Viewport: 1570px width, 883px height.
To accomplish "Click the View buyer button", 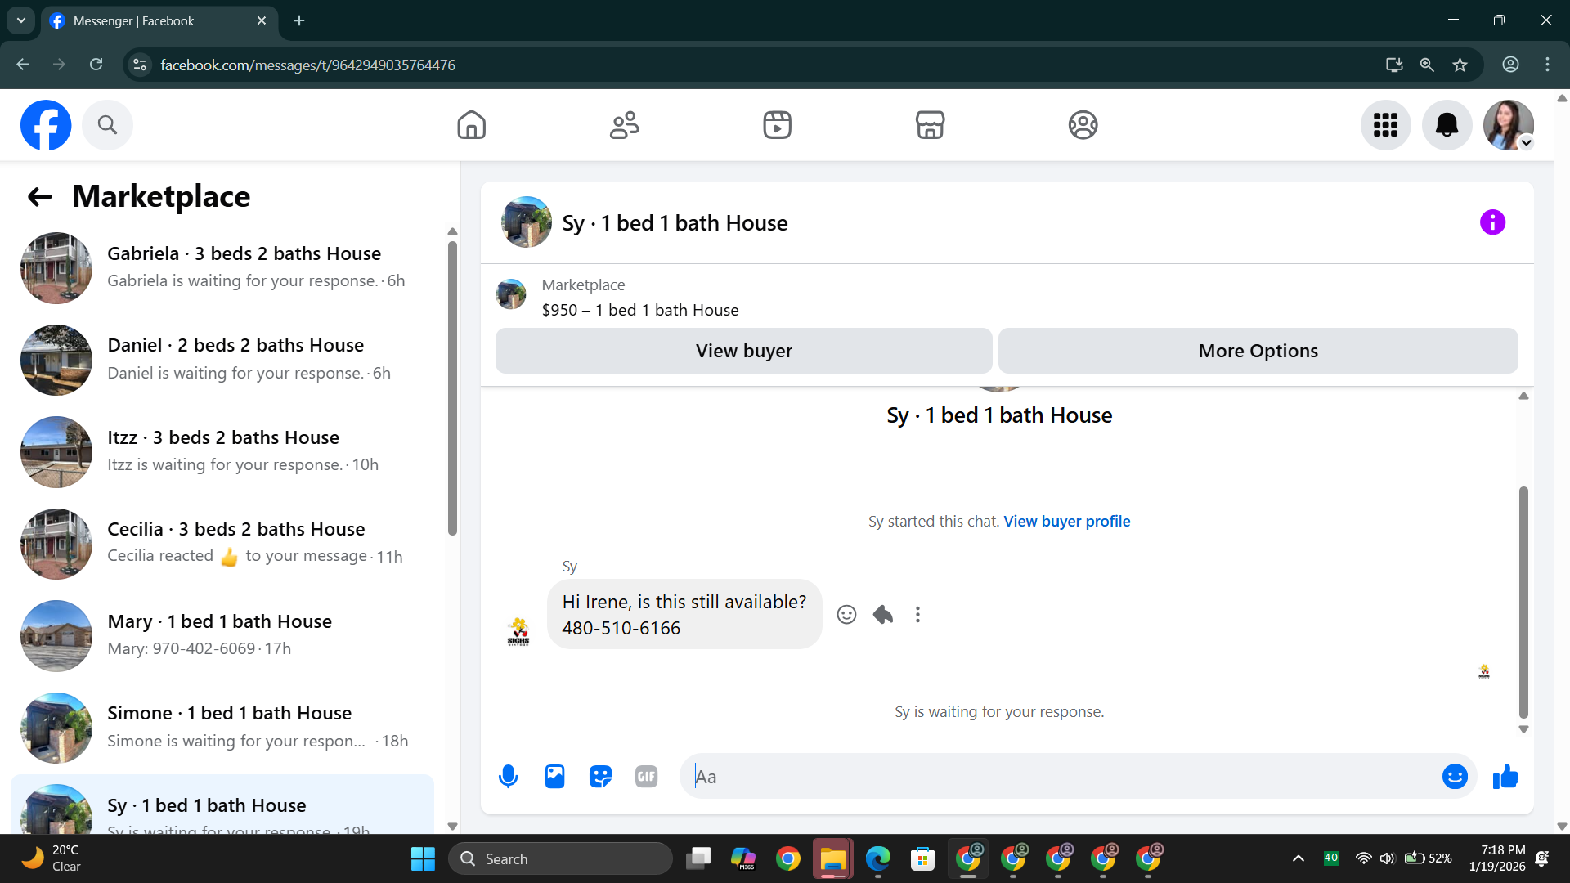I will click(x=743, y=351).
